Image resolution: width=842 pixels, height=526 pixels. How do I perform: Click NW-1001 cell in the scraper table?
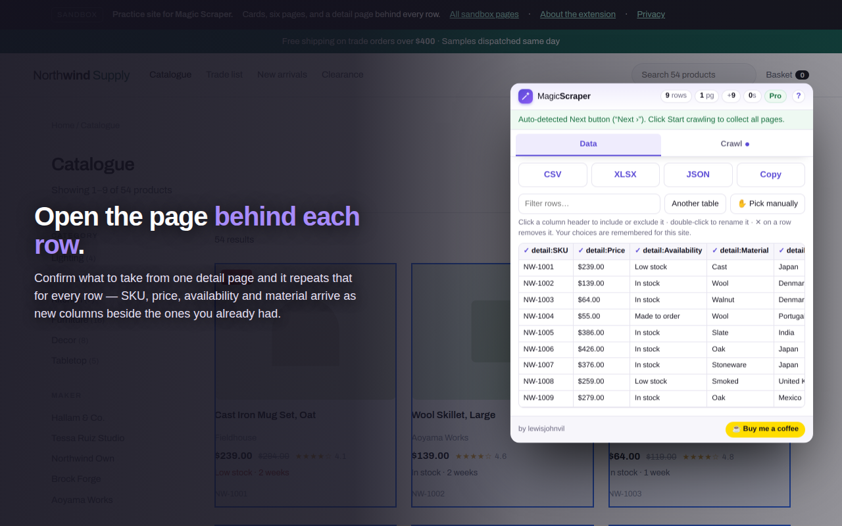tap(546, 268)
